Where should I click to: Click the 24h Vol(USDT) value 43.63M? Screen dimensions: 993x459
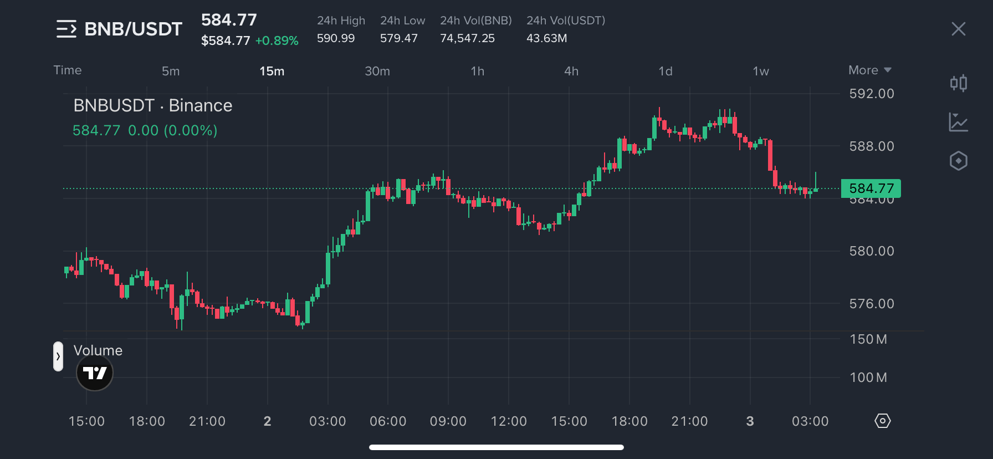tap(547, 38)
